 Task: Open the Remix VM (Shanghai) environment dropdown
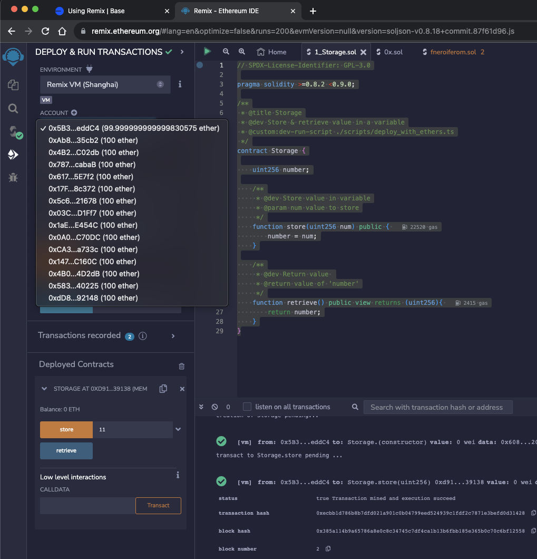click(105, 84)
